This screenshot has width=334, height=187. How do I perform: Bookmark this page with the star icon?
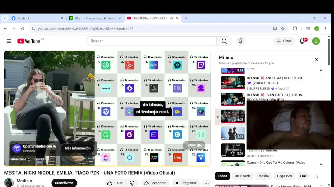283,29
